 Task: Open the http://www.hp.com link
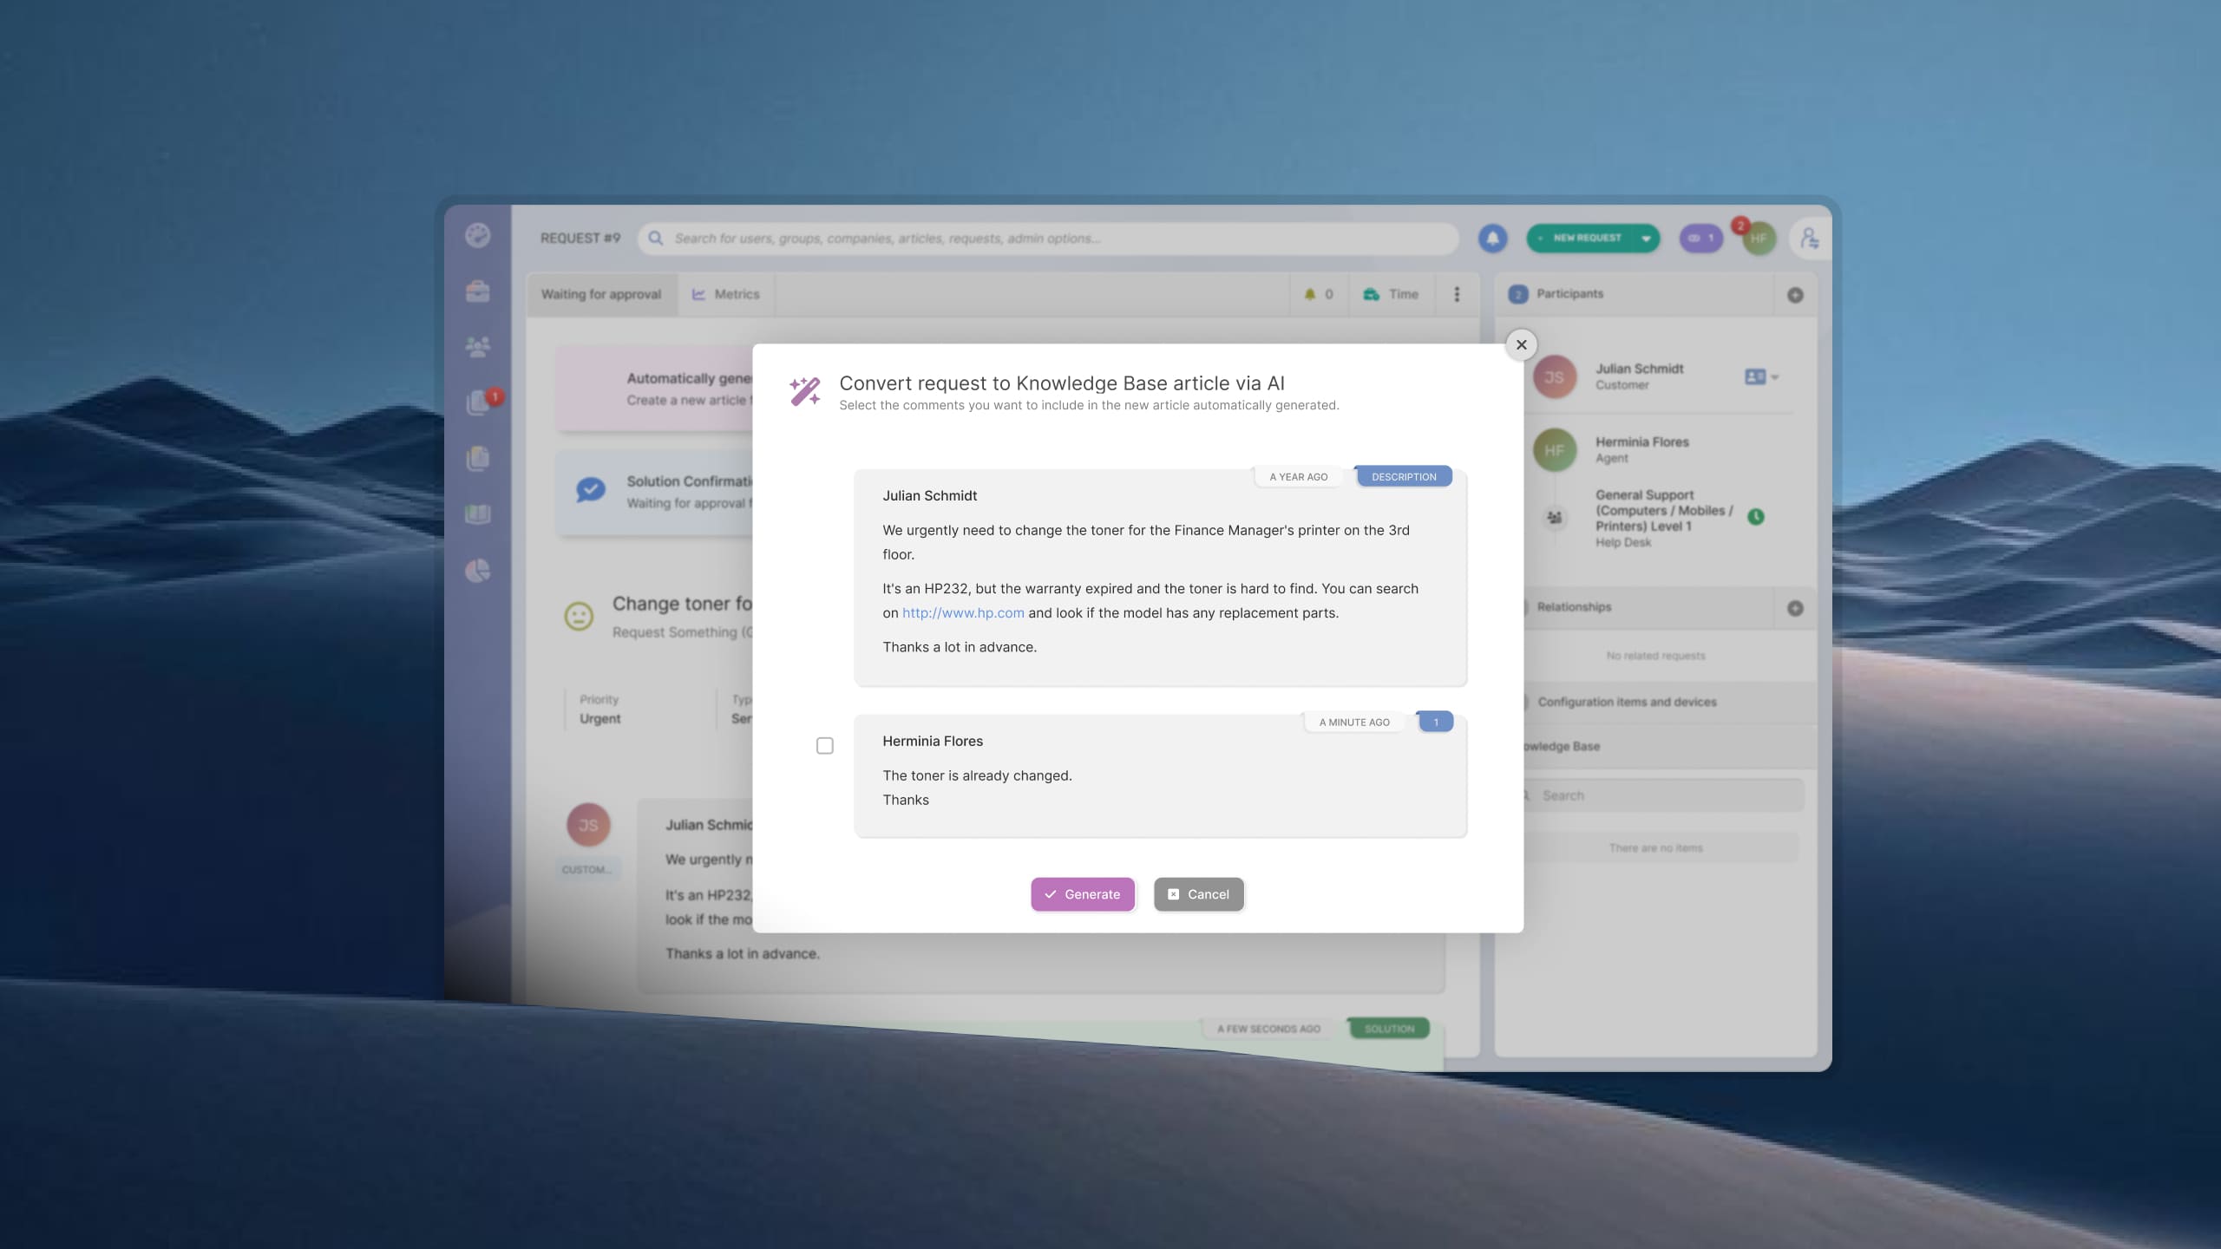click(963, 612)
